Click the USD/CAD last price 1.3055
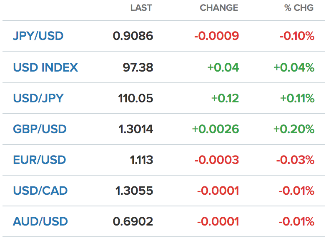This screenshot has width=331, height=248. (x=134, y=191)
